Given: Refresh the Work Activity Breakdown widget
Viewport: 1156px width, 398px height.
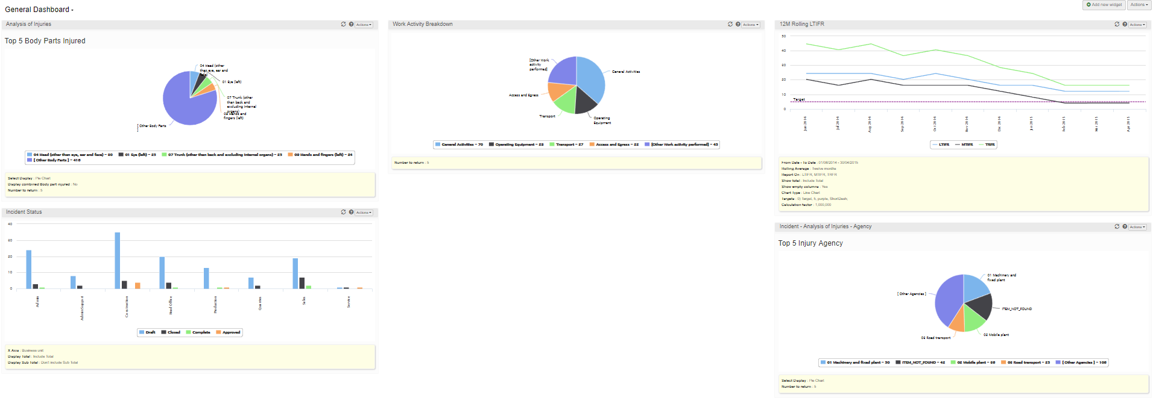Looking at the screenshot, I should click(730, 25).
